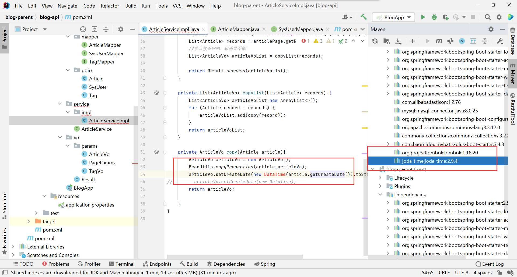Run BlogApp with the green play button
517x277 pixels.
pyautogui.click(x=423, y=17)
